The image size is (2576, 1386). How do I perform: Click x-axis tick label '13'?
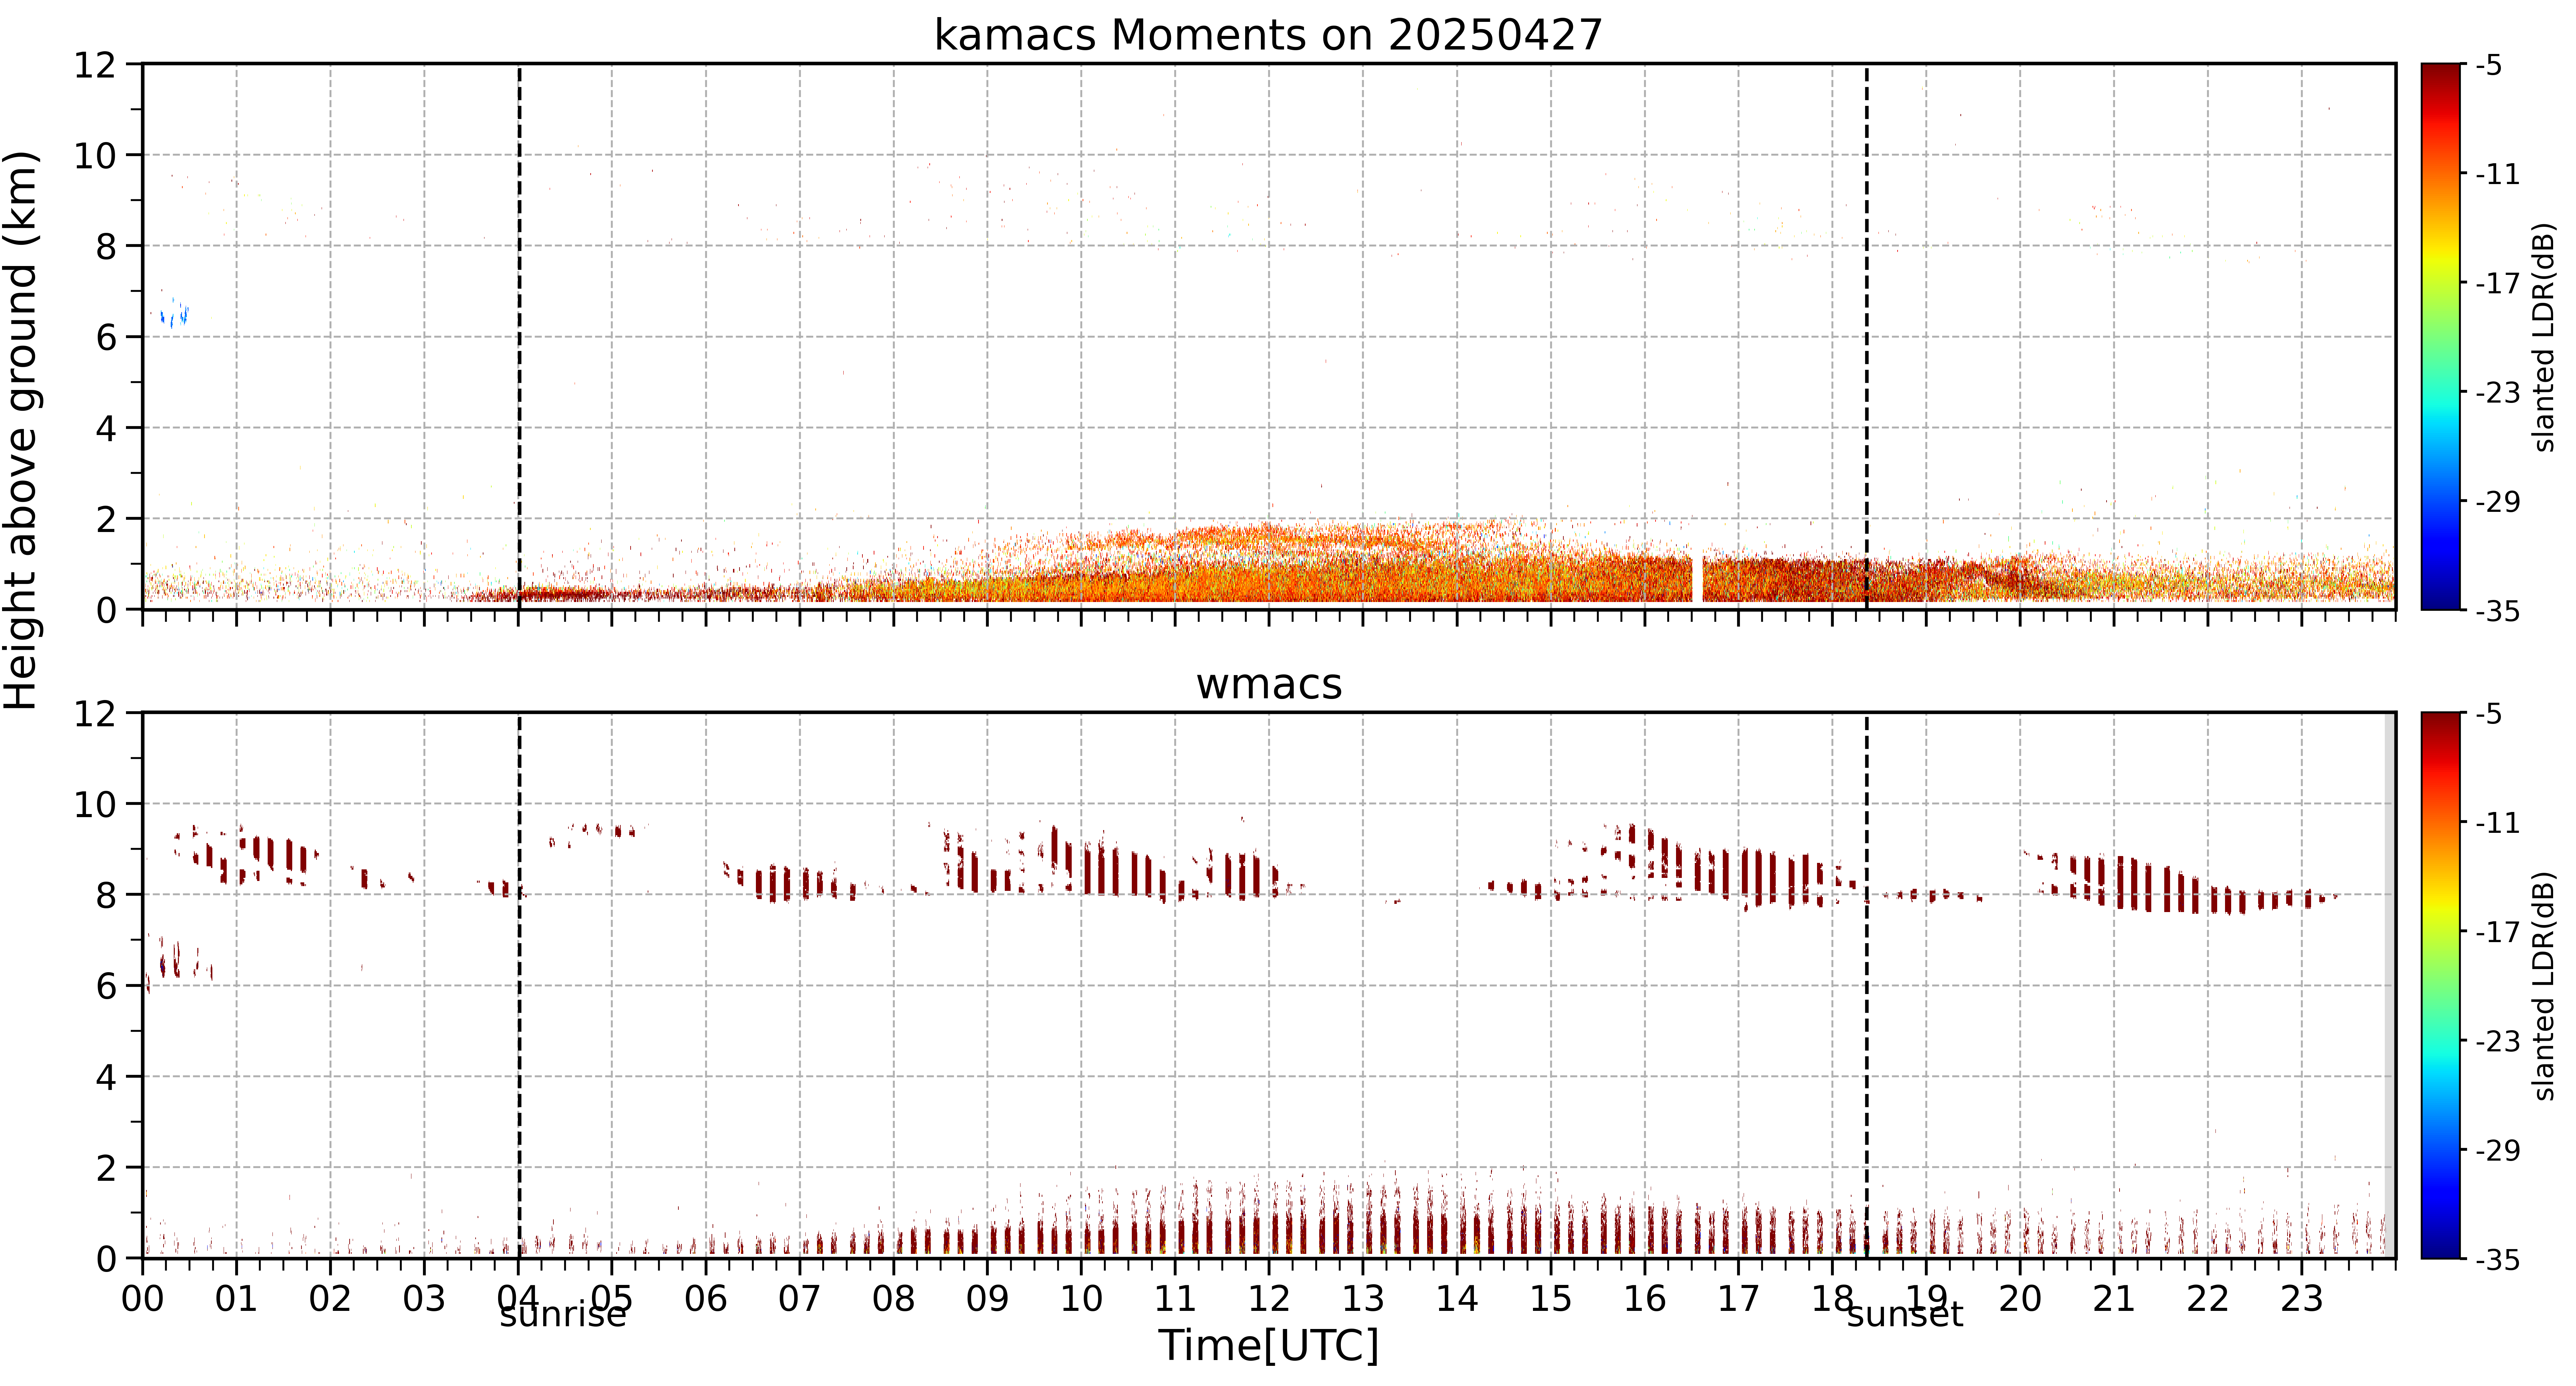pyautogui.click(x=1363, y=1299)
